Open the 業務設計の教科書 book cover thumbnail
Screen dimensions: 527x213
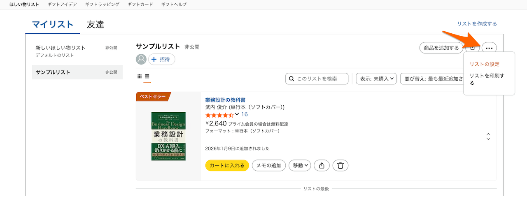tap(168, 136)
